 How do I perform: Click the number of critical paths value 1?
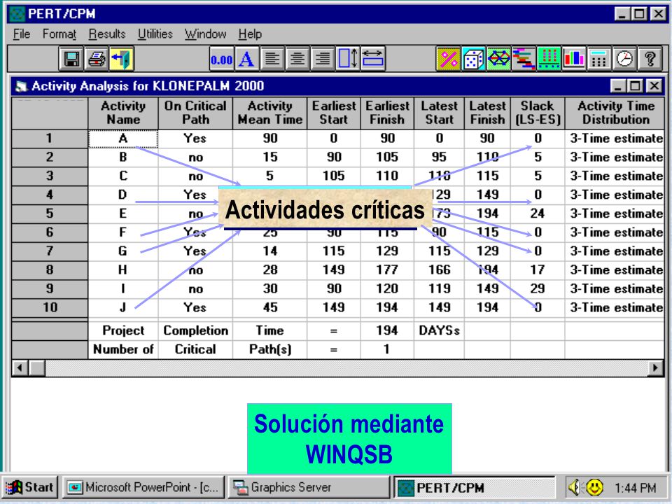pos(387,350)
